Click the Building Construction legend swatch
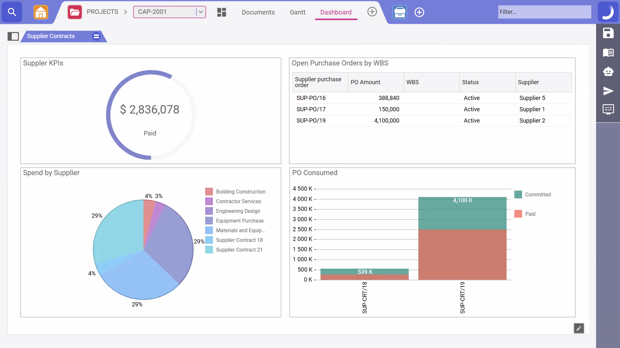620x348 pixels. point(209,192)
